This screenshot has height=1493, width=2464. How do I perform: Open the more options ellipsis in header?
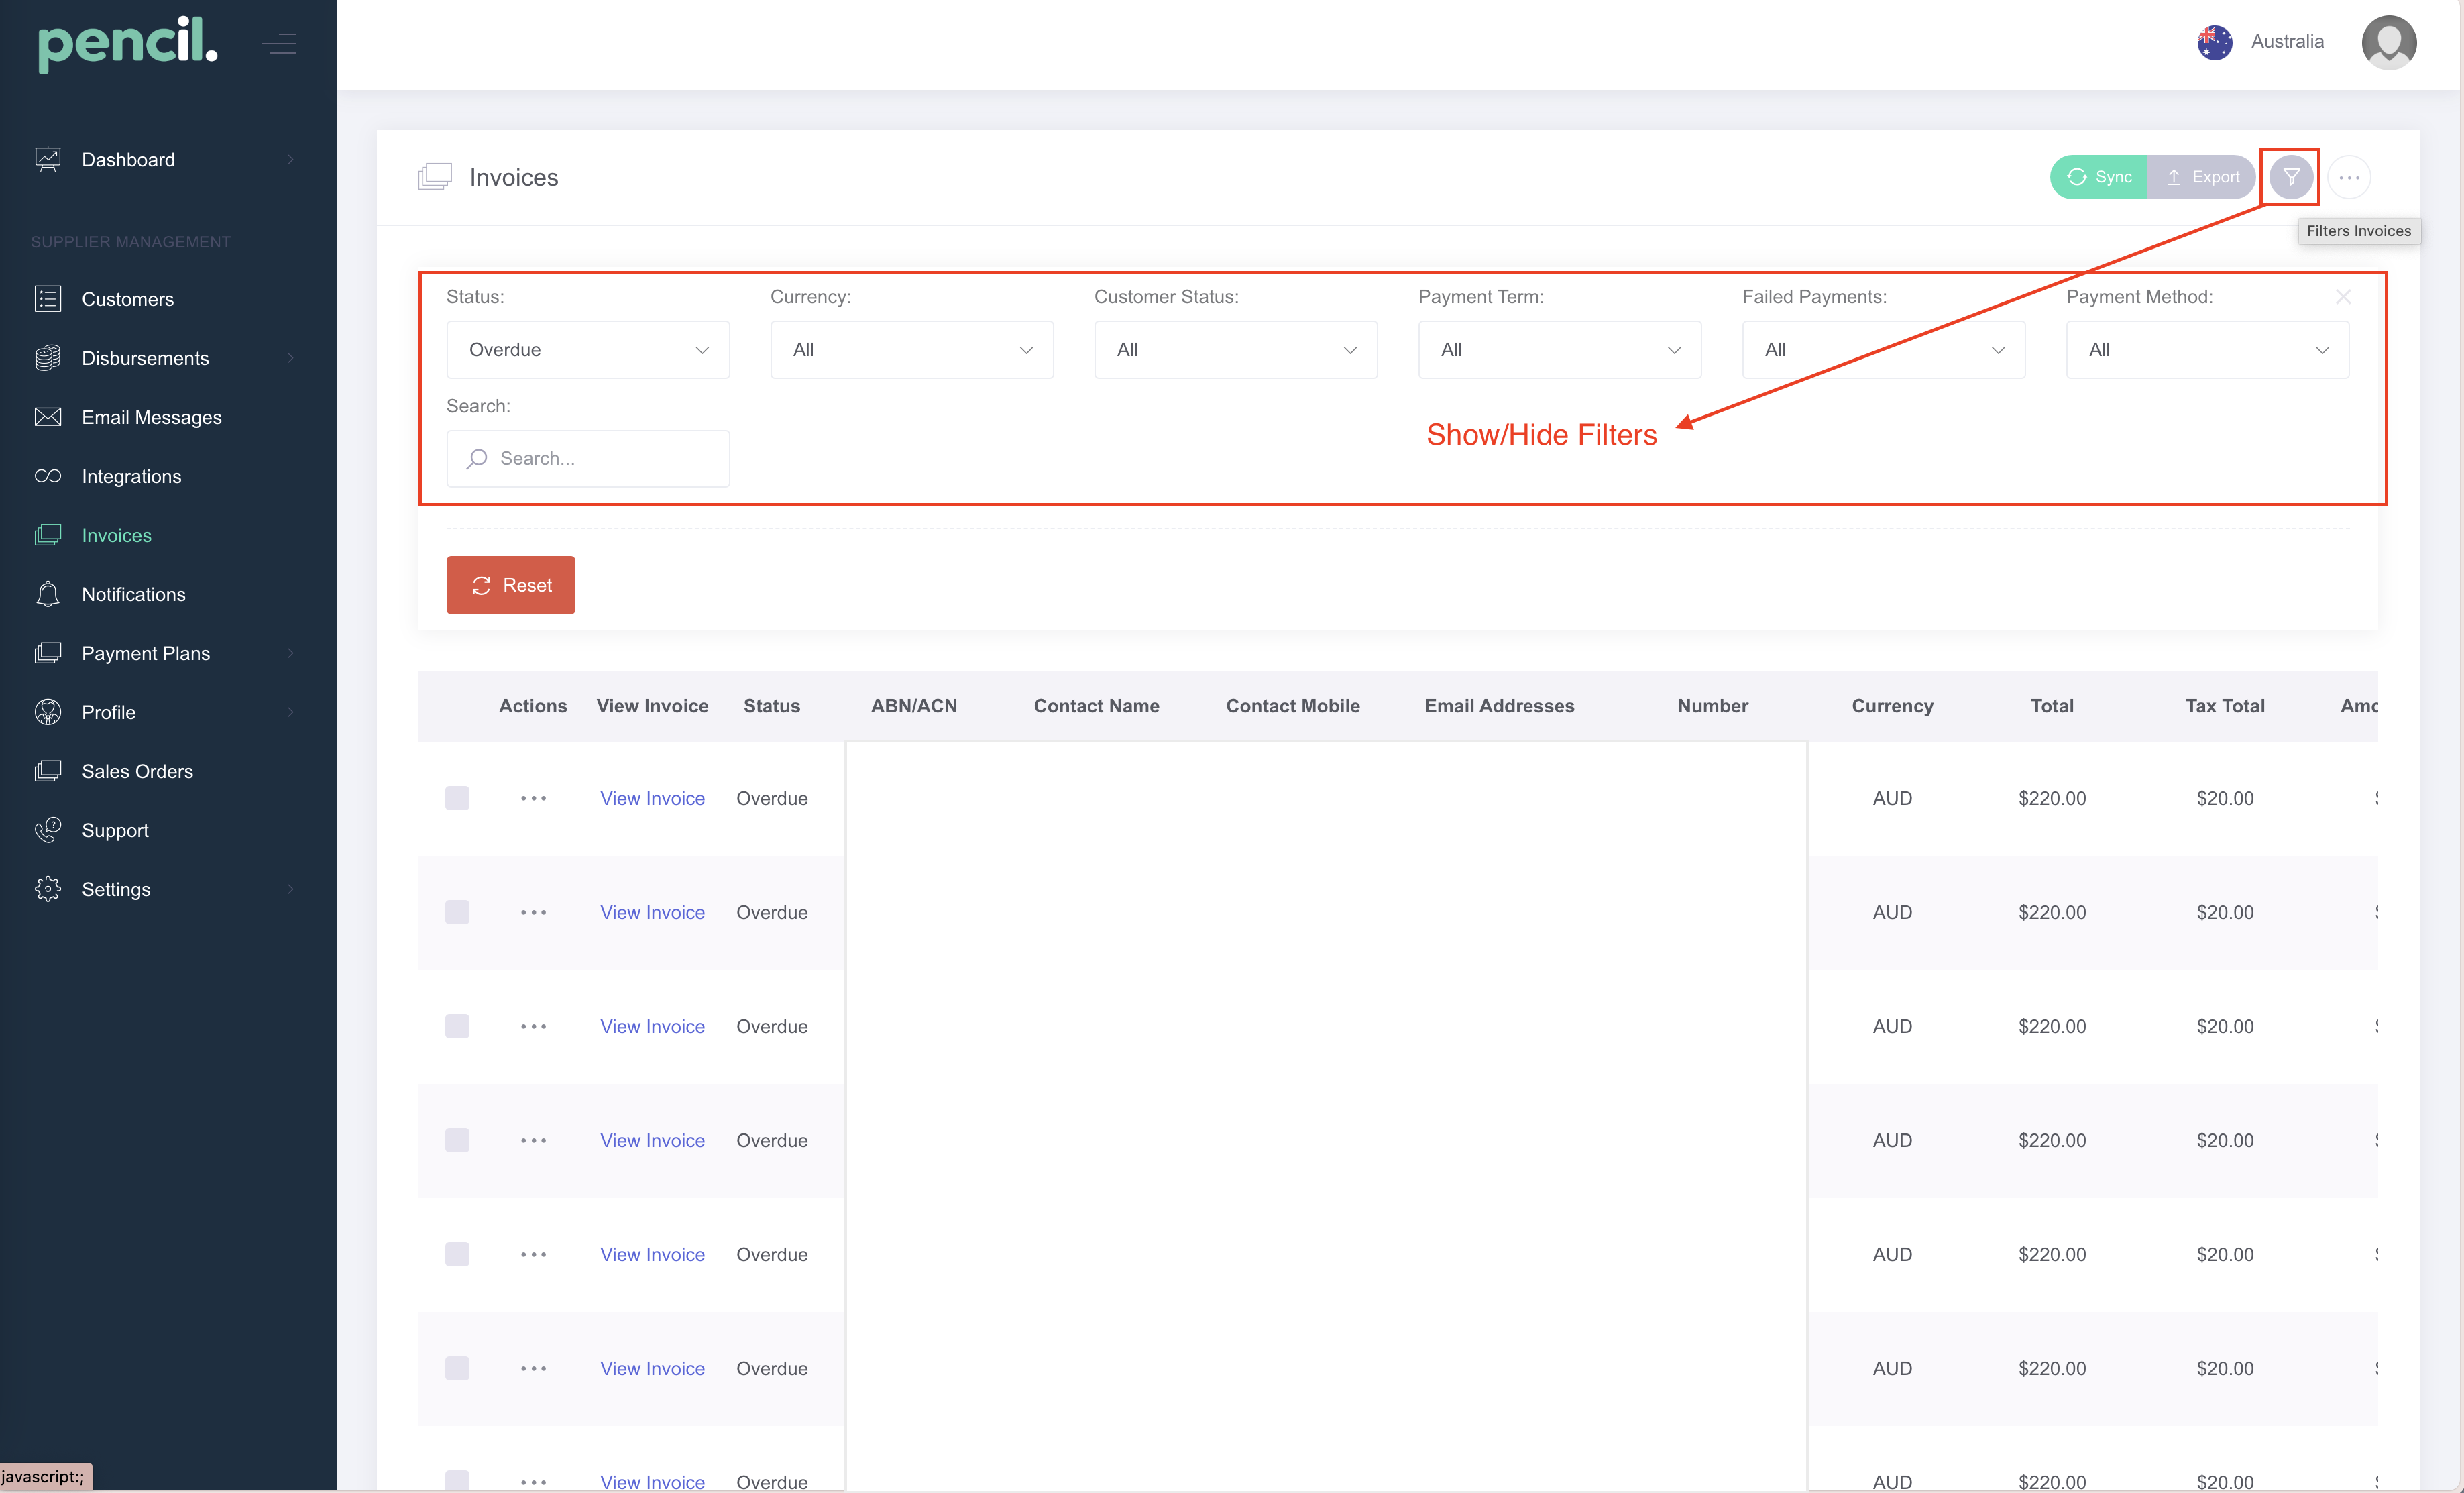2349,177
